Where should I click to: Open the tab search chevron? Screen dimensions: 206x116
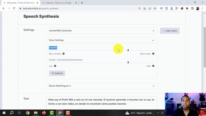(x=180, y=3)
